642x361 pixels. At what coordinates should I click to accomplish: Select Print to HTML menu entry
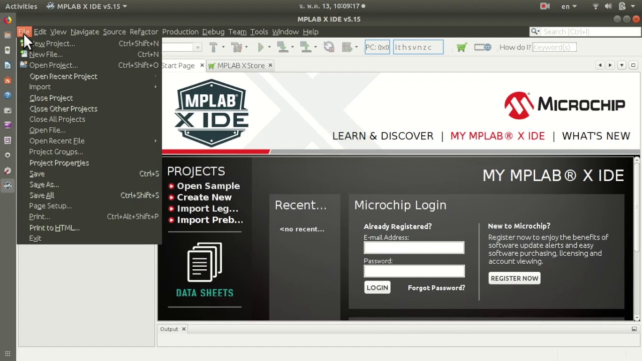tap(89, 228)
